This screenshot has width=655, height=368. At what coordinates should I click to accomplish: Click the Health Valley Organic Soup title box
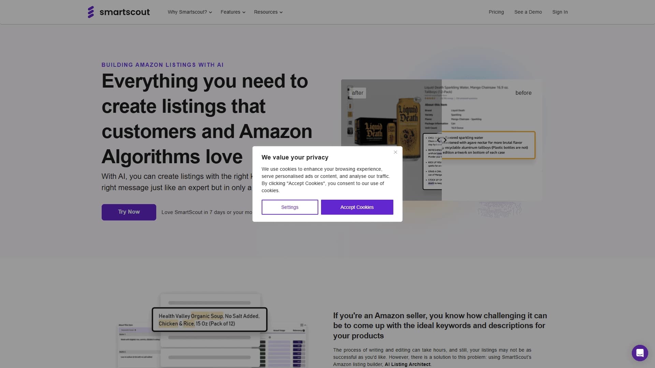coord(209,320)
